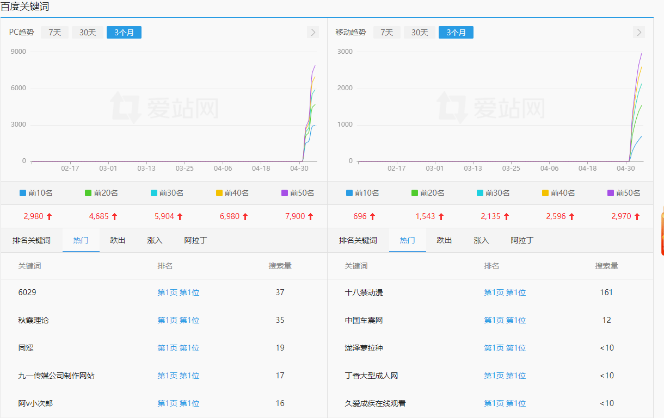
Task: Click keyword 九一传媒公司制作网站
Action: click(x=56, y=376)
